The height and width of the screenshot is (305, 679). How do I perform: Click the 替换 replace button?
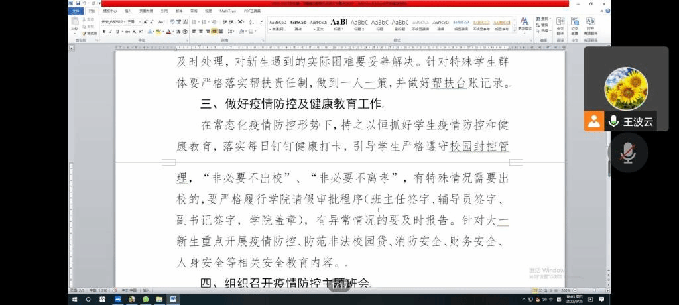click(544, 25)
